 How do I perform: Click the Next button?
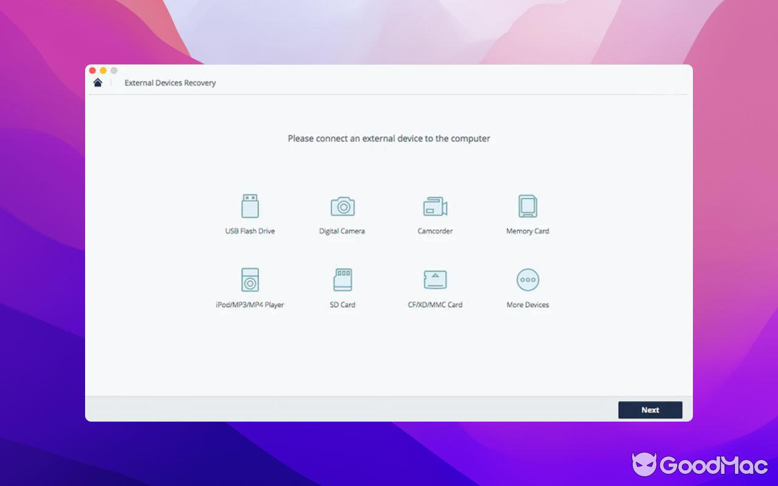click(650, 410)
